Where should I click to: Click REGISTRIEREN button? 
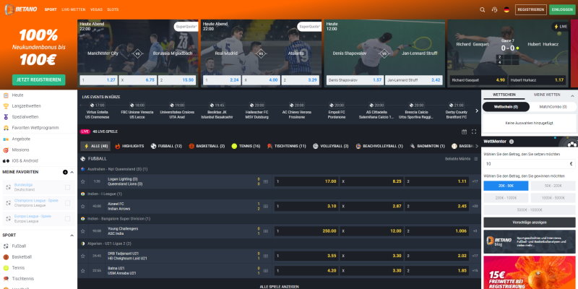tap(531, 9)
